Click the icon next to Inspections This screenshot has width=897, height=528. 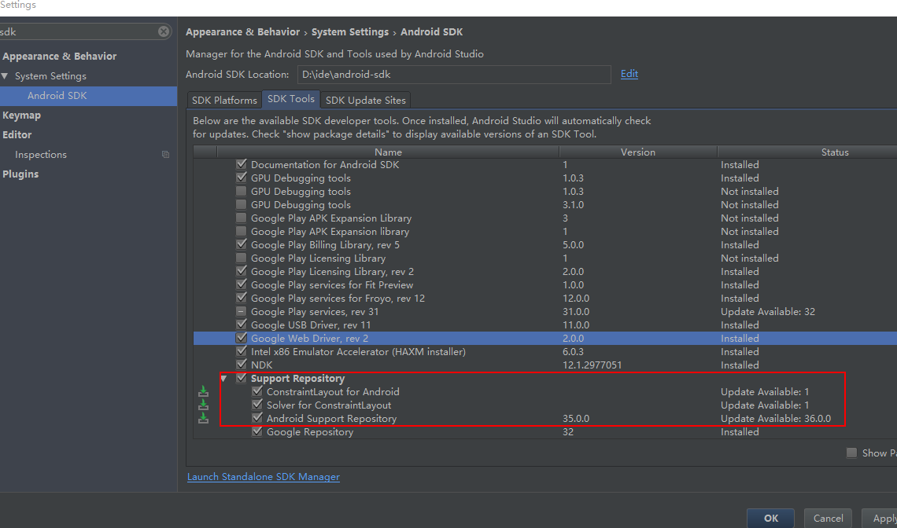point(165,154)
